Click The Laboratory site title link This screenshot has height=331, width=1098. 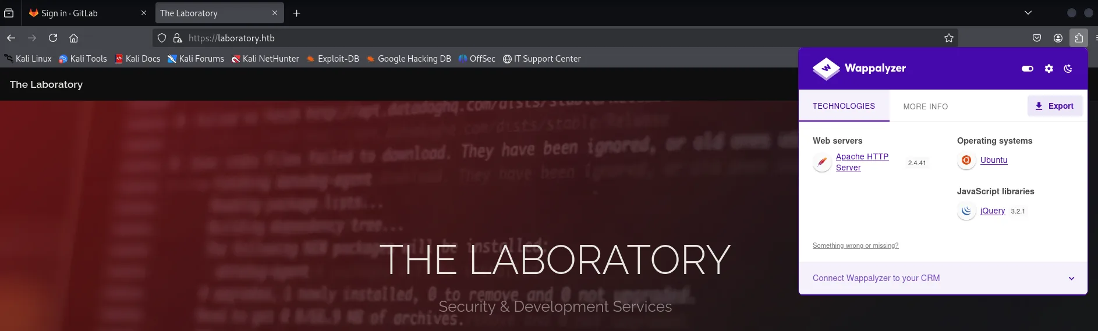[x=46, y=84]
